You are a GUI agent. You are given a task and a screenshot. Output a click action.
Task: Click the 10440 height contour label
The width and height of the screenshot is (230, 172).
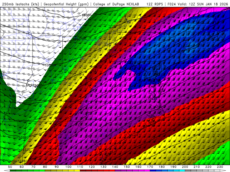coord(153,99)
